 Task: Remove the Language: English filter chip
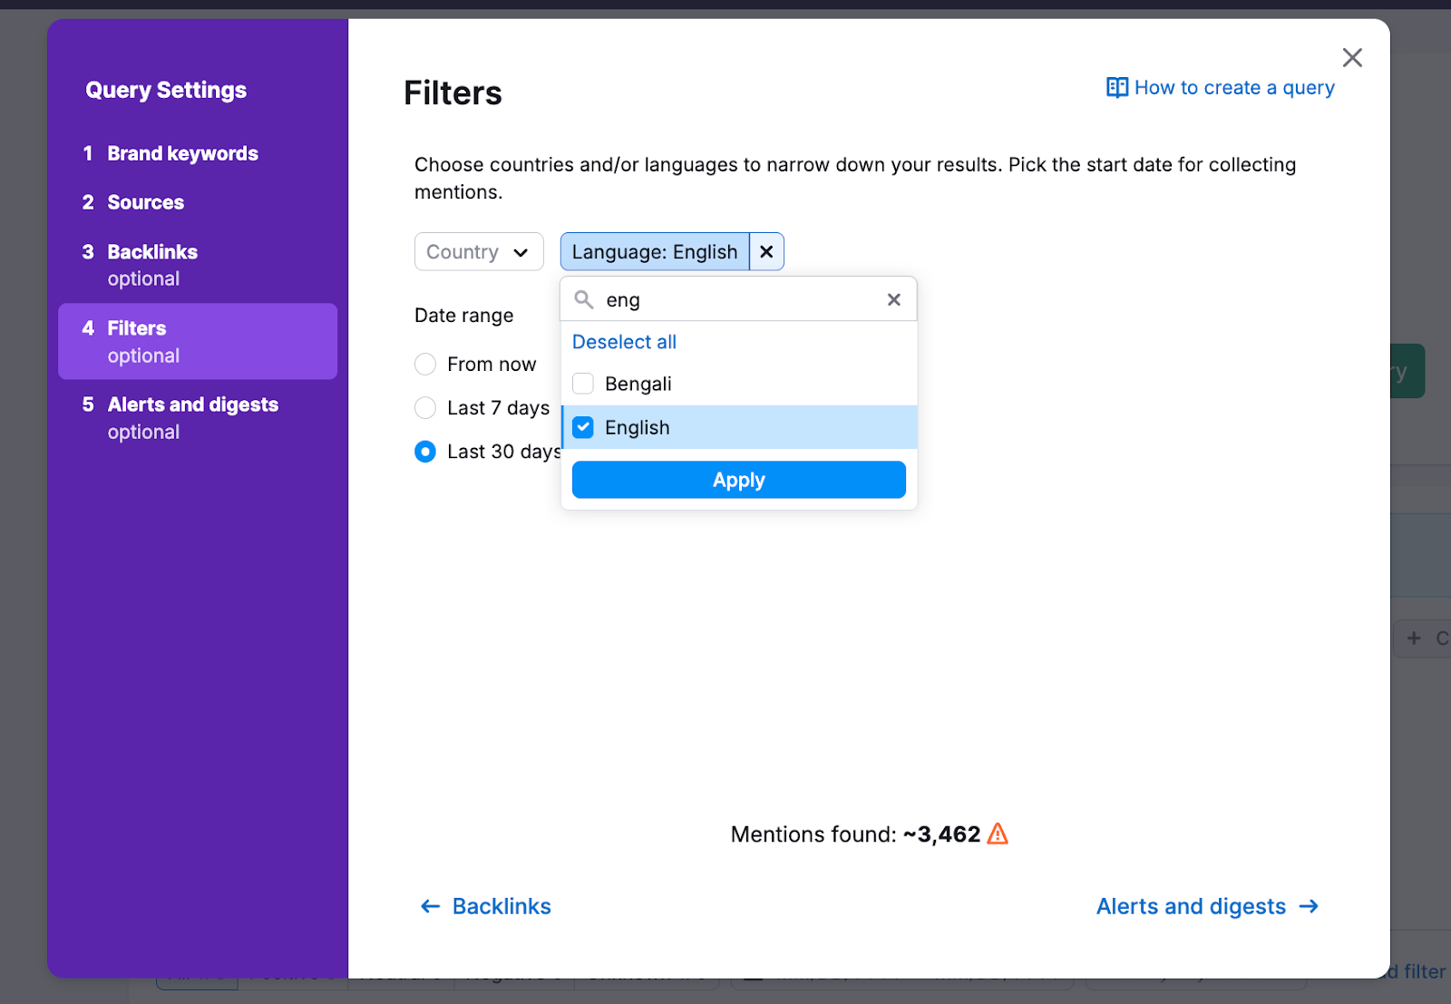(766, 251)
